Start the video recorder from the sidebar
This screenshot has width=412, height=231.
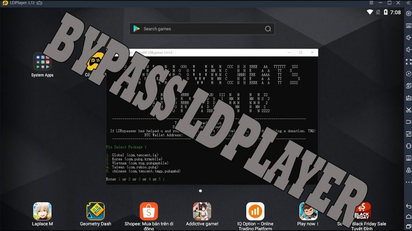[x=409, y=122]
